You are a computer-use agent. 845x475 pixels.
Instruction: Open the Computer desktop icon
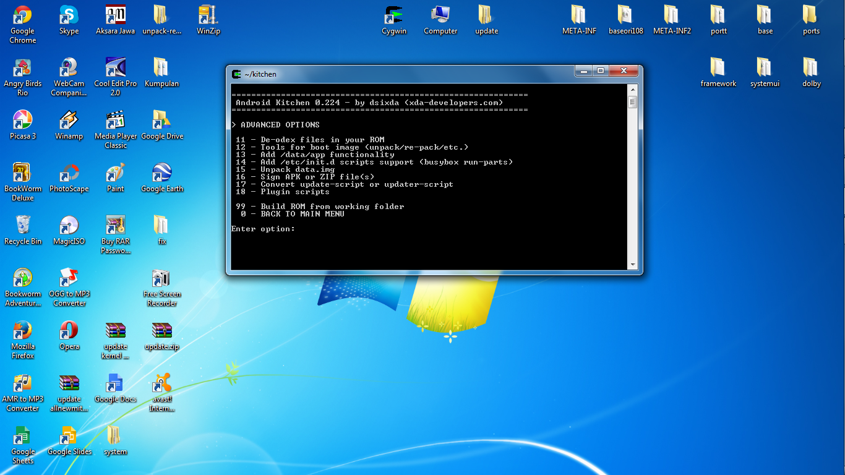[440, 20]
